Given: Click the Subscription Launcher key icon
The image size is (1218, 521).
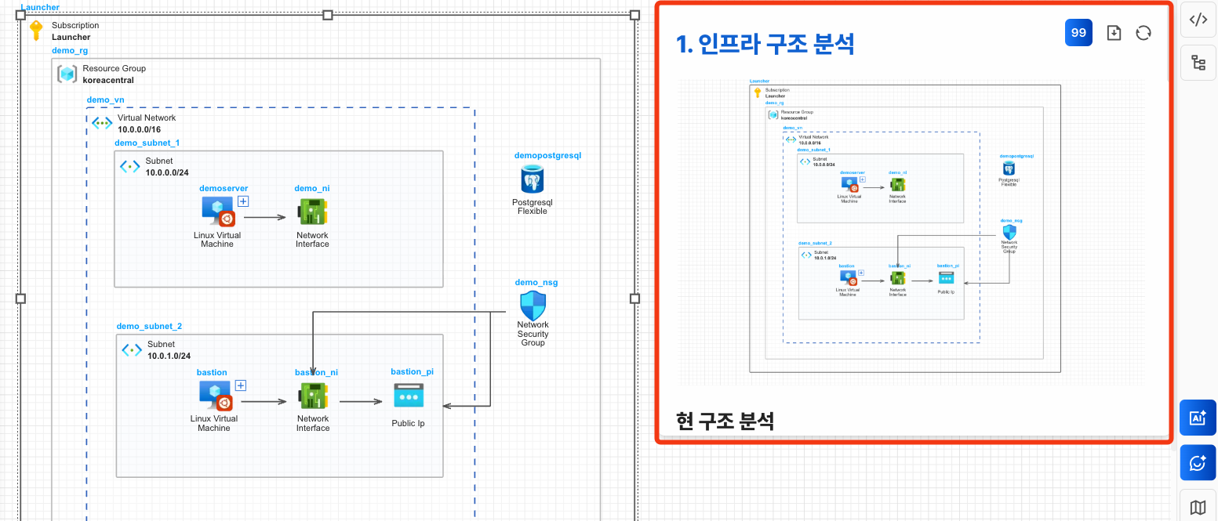Looking at the screenshot, I should pos(35,31).
